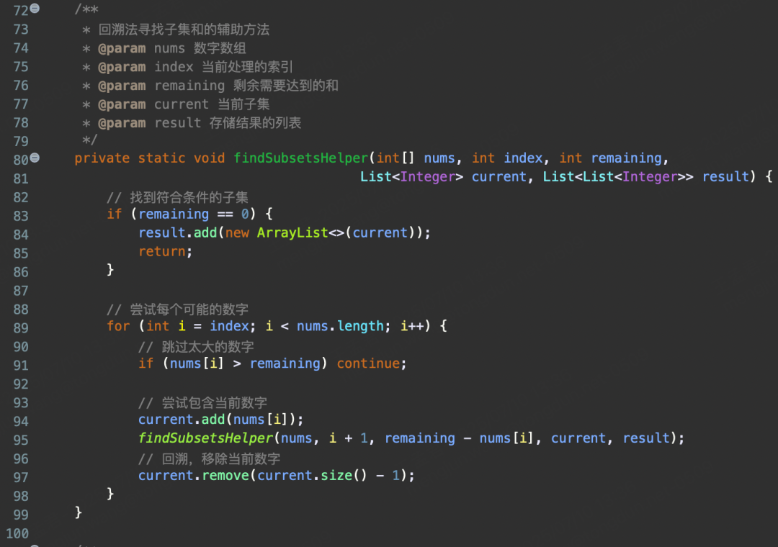This screenshot has height=547, width=778.
Task: Click 'size' in current.size() call
Action: tap(336, 475)
